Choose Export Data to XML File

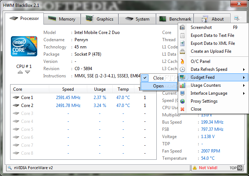214,43
